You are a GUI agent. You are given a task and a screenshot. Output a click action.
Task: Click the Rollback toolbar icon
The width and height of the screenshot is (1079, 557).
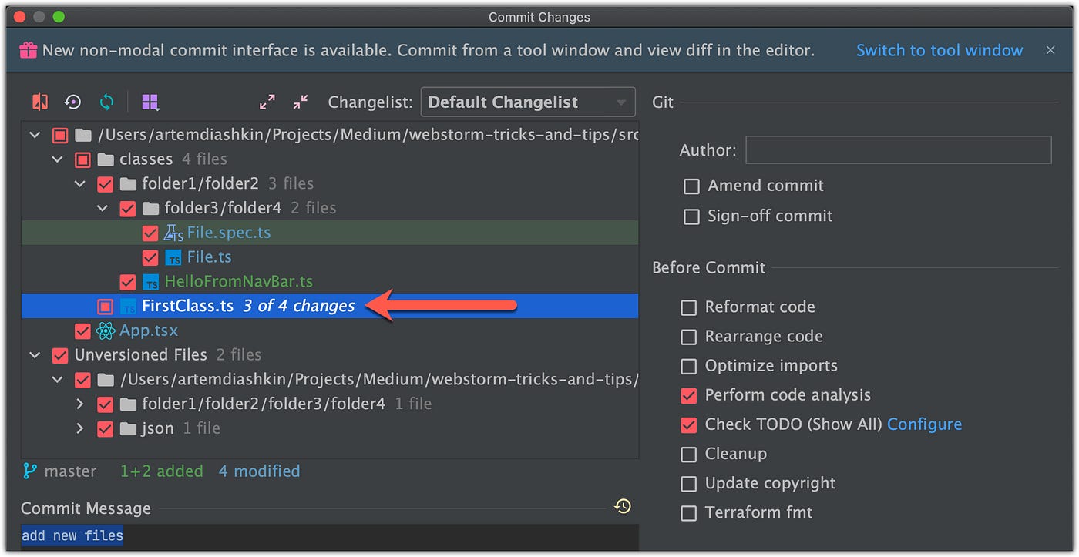pos(73,102)
